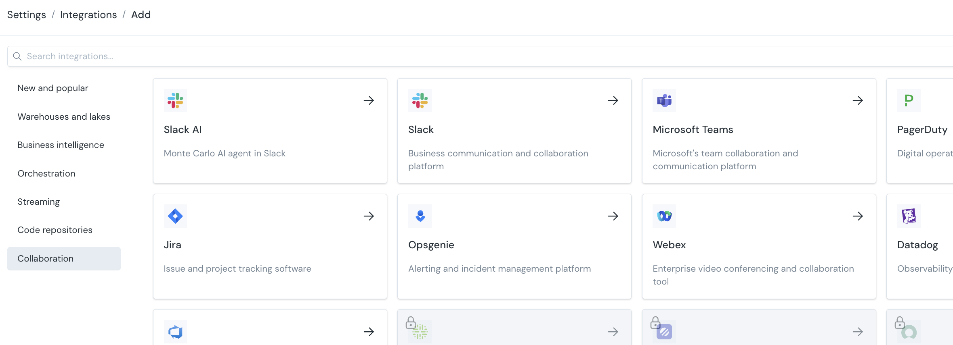Open Webex using its arrow icon
The width and height of the screenshot is (953, 345).
pos(858,216)
